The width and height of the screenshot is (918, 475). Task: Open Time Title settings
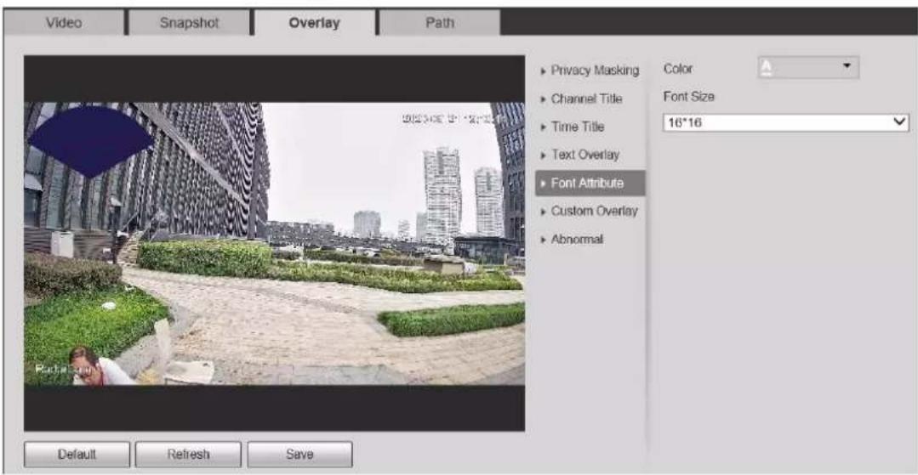590,127
